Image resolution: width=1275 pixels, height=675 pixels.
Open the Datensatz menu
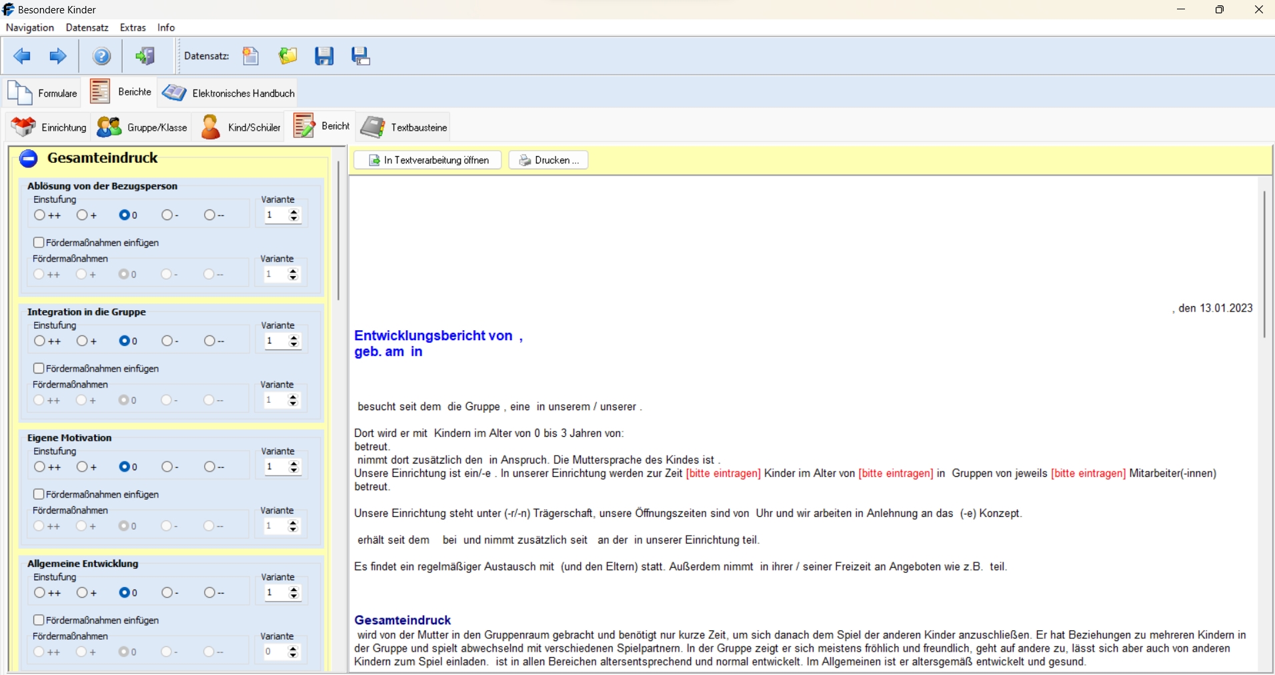point(87,27)
